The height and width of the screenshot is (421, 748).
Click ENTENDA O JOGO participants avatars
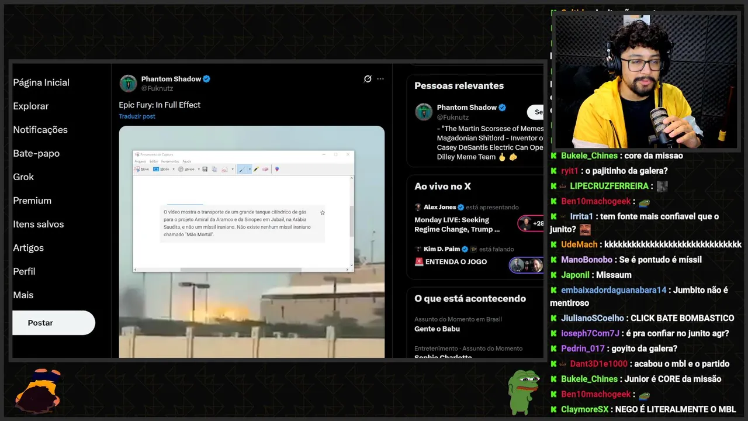click(527, 265)
